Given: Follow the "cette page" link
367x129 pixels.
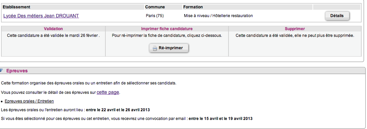Looking at the screenshot, I should [x=108, y=92].
